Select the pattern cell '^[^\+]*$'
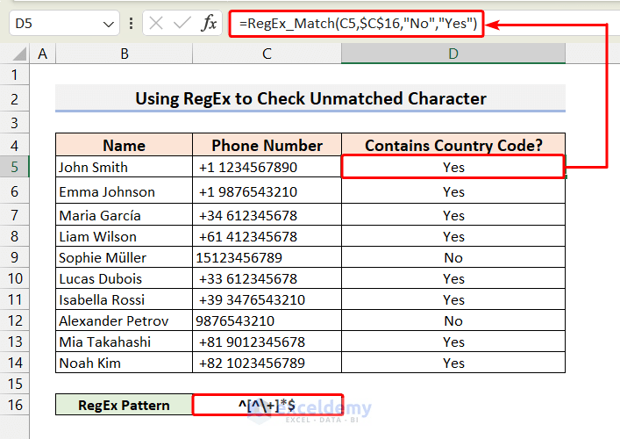 coord(267,405)
